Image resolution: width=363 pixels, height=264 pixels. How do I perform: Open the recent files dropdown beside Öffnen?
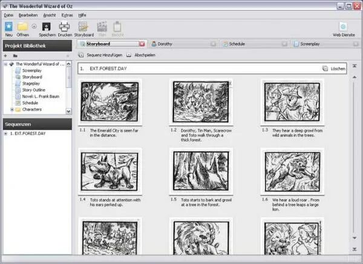[34, 27]
